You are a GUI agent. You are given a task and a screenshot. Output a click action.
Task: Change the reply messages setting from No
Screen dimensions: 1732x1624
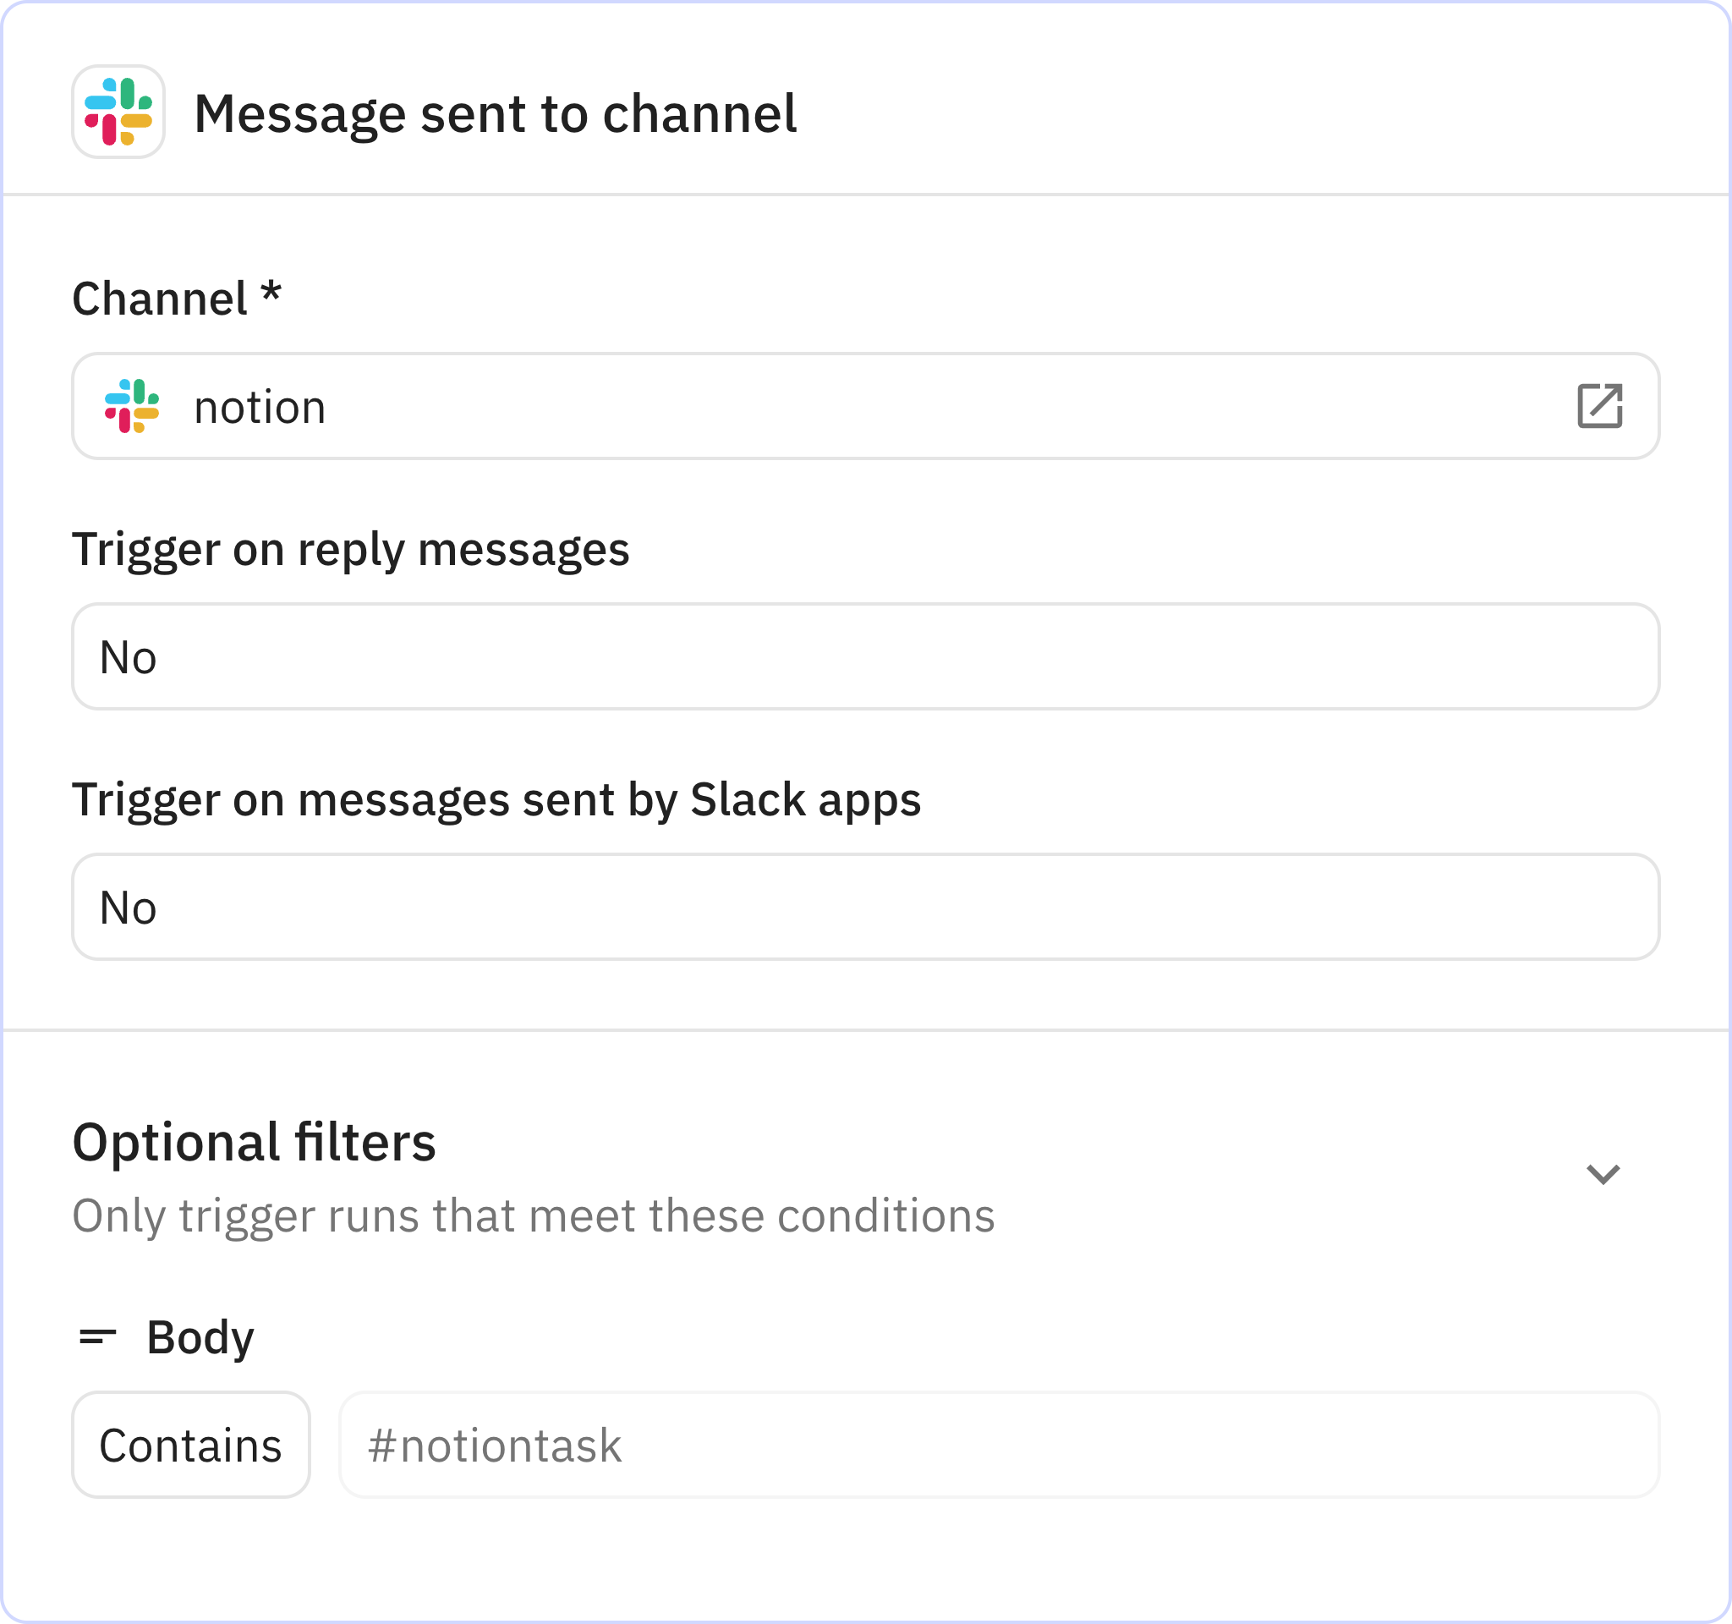866,657
